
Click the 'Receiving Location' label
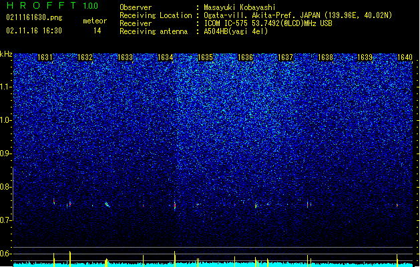(x=156, y=15)
